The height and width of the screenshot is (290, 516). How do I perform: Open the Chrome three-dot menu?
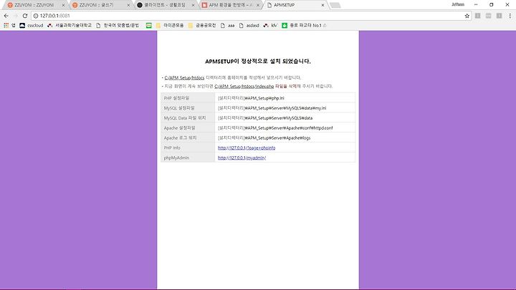[510, 16]
